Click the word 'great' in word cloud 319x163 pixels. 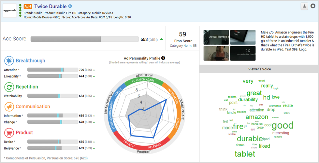pyautogui.click(x=254, y=93)
